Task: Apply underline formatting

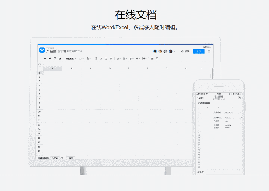Action: pos(105,58)
